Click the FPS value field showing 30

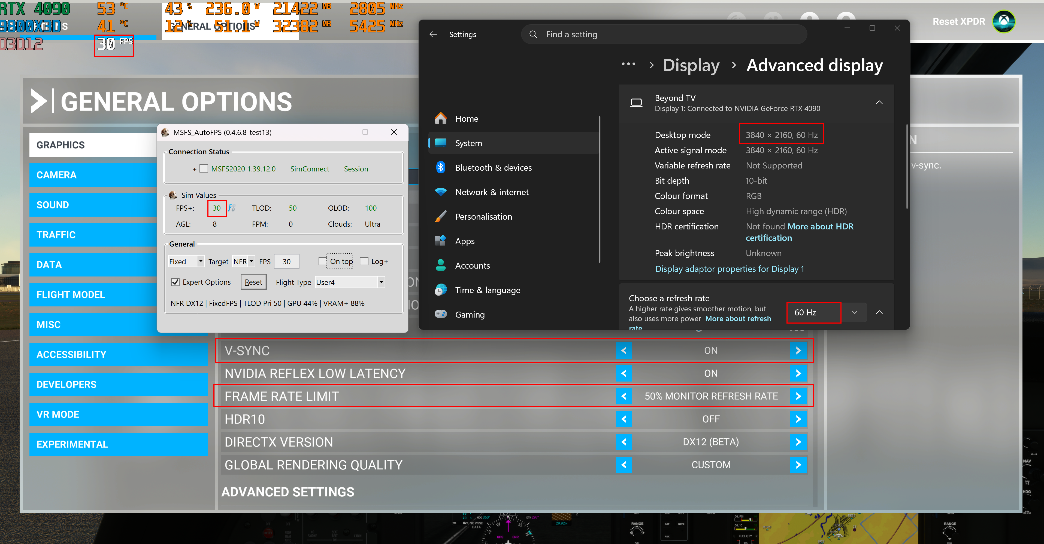(x=286, y=262)
